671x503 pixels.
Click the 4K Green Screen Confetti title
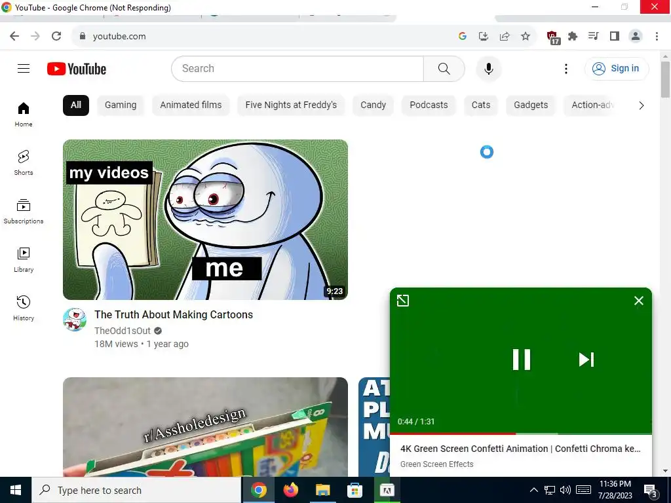[x=520, y=449]
